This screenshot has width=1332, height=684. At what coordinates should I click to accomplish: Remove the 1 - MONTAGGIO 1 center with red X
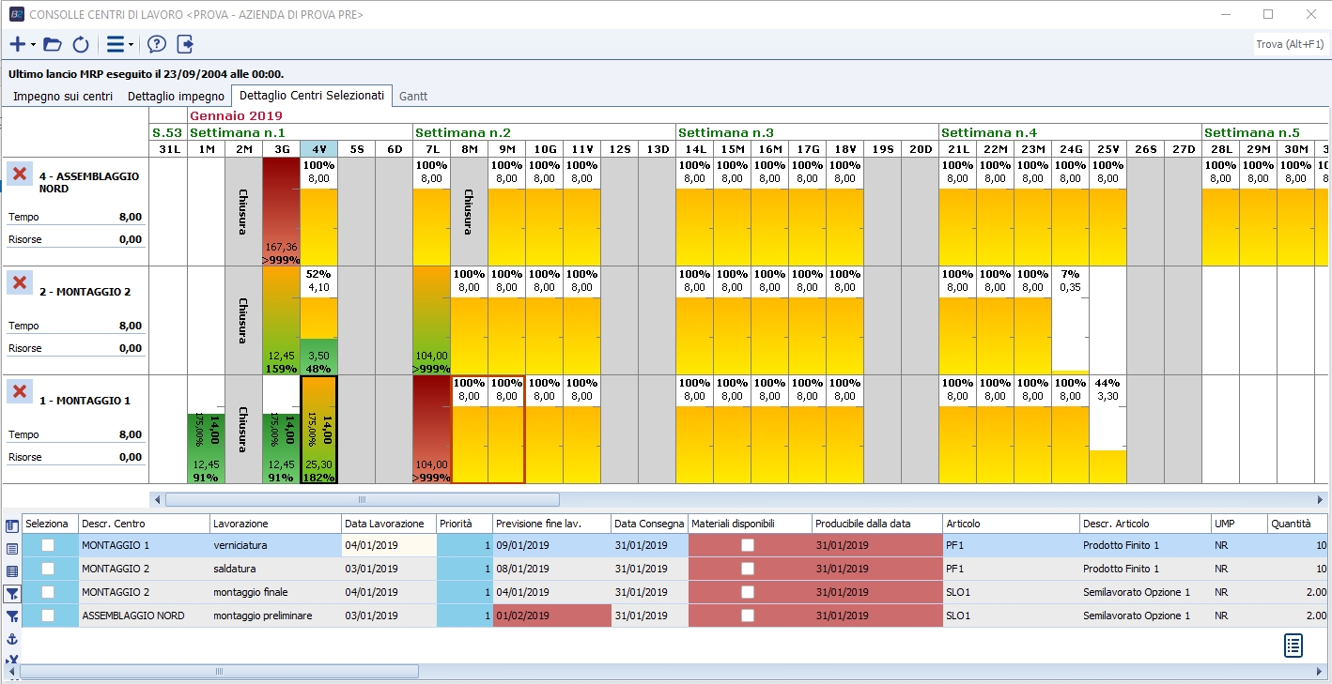pos(20,392)
